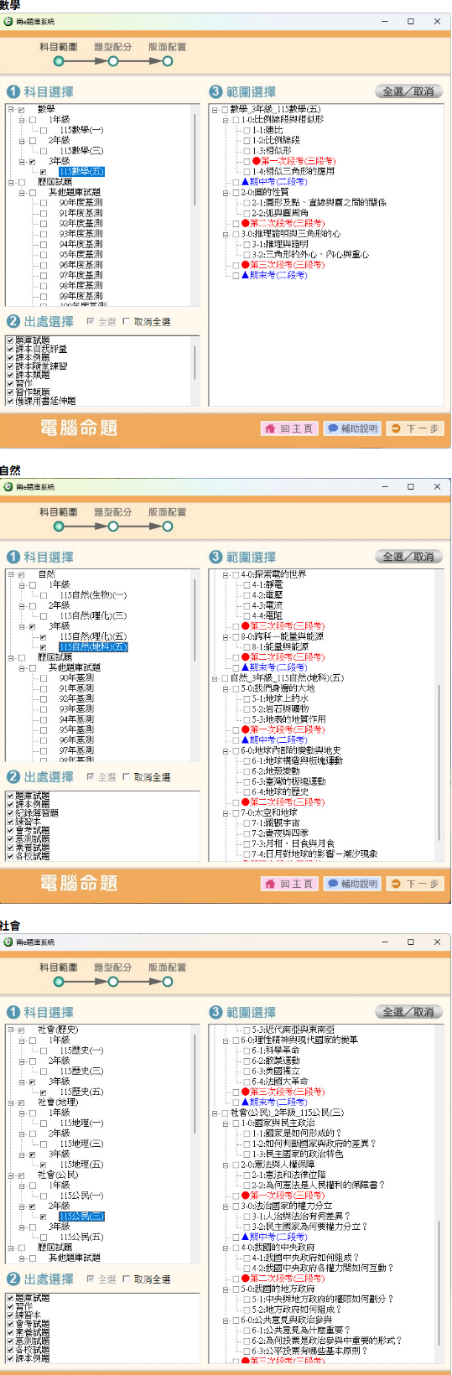Check 5-1:地球上的水 in 自然 range tree
This screenshot has height=1375, width=452.
[x=247, y=698]
